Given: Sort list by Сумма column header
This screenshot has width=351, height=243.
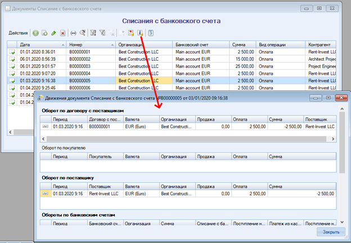Looking at the screenshot, I should pyautogui.click(x=242, y=44).
